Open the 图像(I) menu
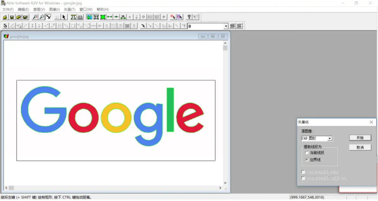 55,9
